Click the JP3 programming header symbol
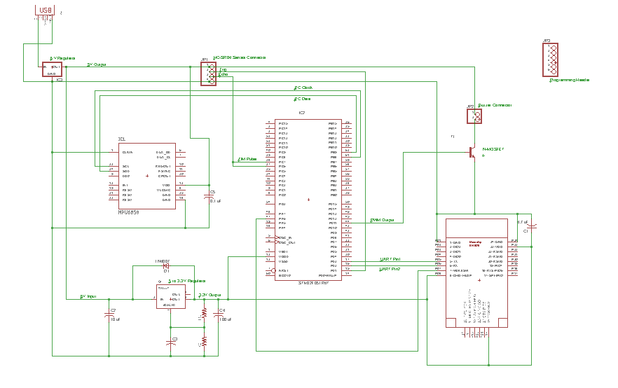Image resolution: width=618 pixels, height=388 pixels. click(551, 60)
